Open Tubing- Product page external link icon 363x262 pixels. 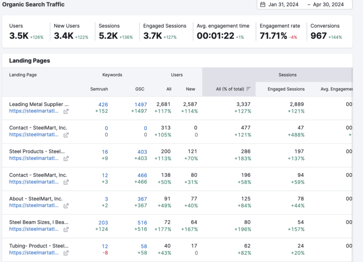(66, 253)
